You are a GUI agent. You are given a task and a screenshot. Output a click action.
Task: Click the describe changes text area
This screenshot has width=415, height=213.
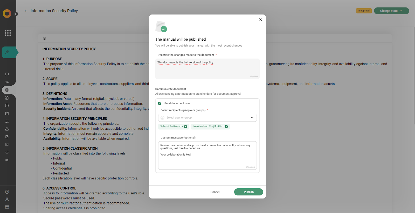[207, 69]
